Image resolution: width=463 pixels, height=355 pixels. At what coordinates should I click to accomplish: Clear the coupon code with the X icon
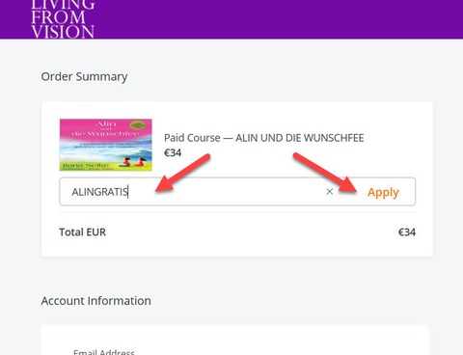330,192
